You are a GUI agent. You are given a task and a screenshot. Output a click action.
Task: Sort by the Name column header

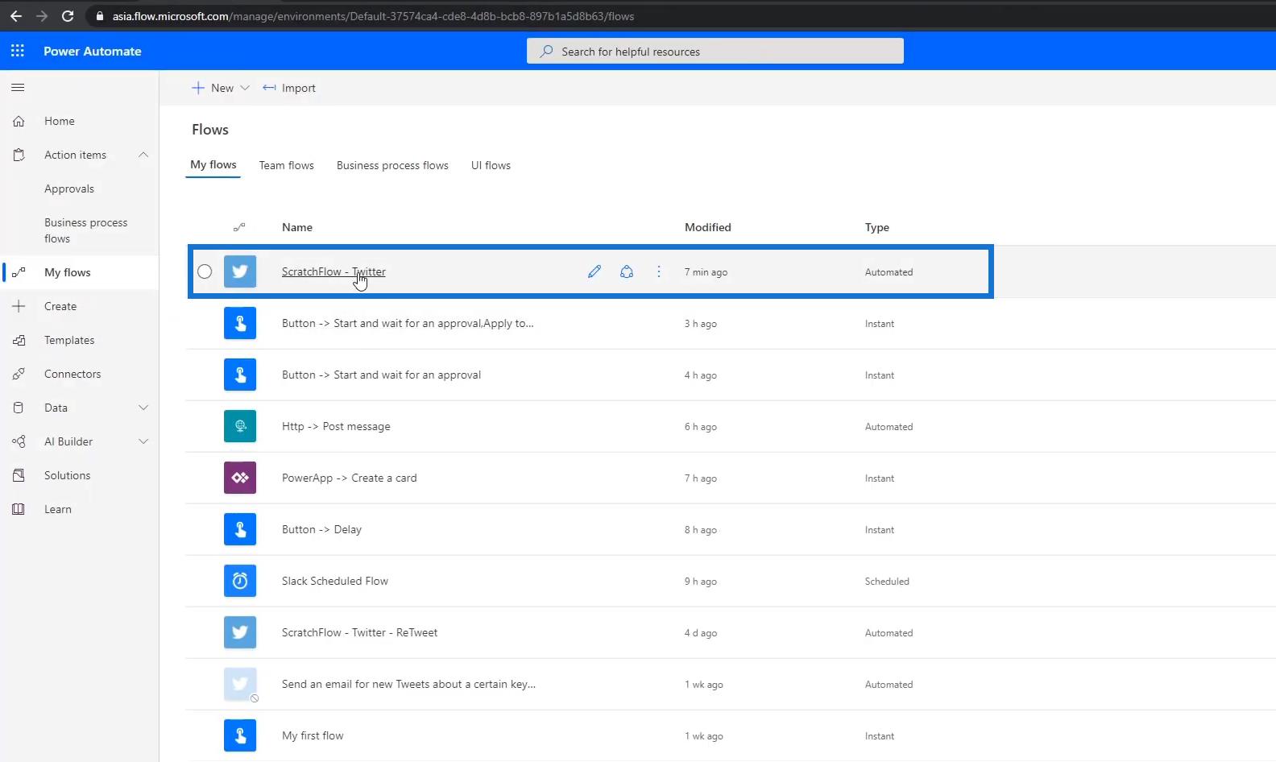(x=297, y=227)
